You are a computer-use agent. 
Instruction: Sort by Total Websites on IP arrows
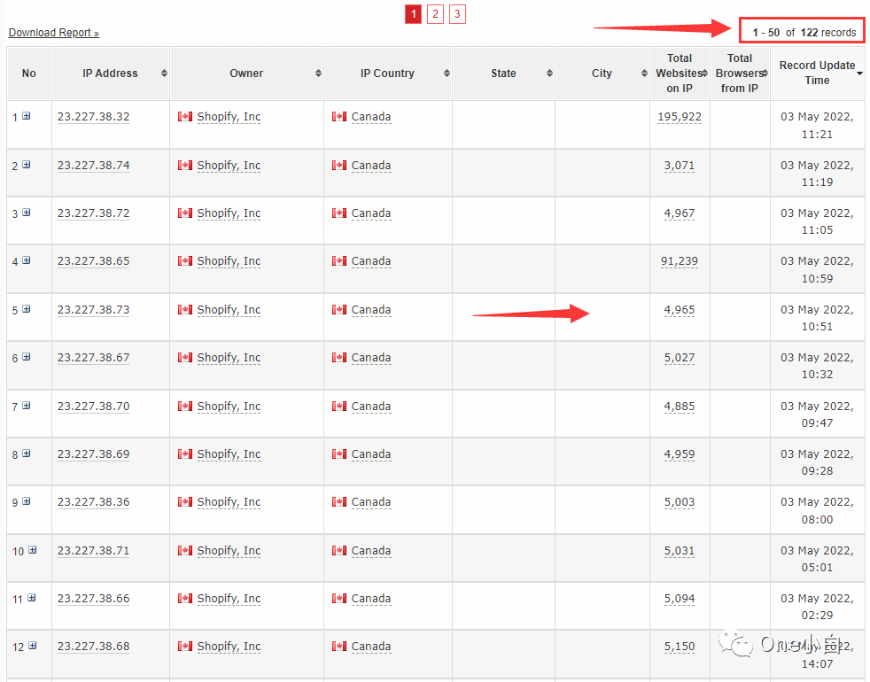click(x=704, y=74)
